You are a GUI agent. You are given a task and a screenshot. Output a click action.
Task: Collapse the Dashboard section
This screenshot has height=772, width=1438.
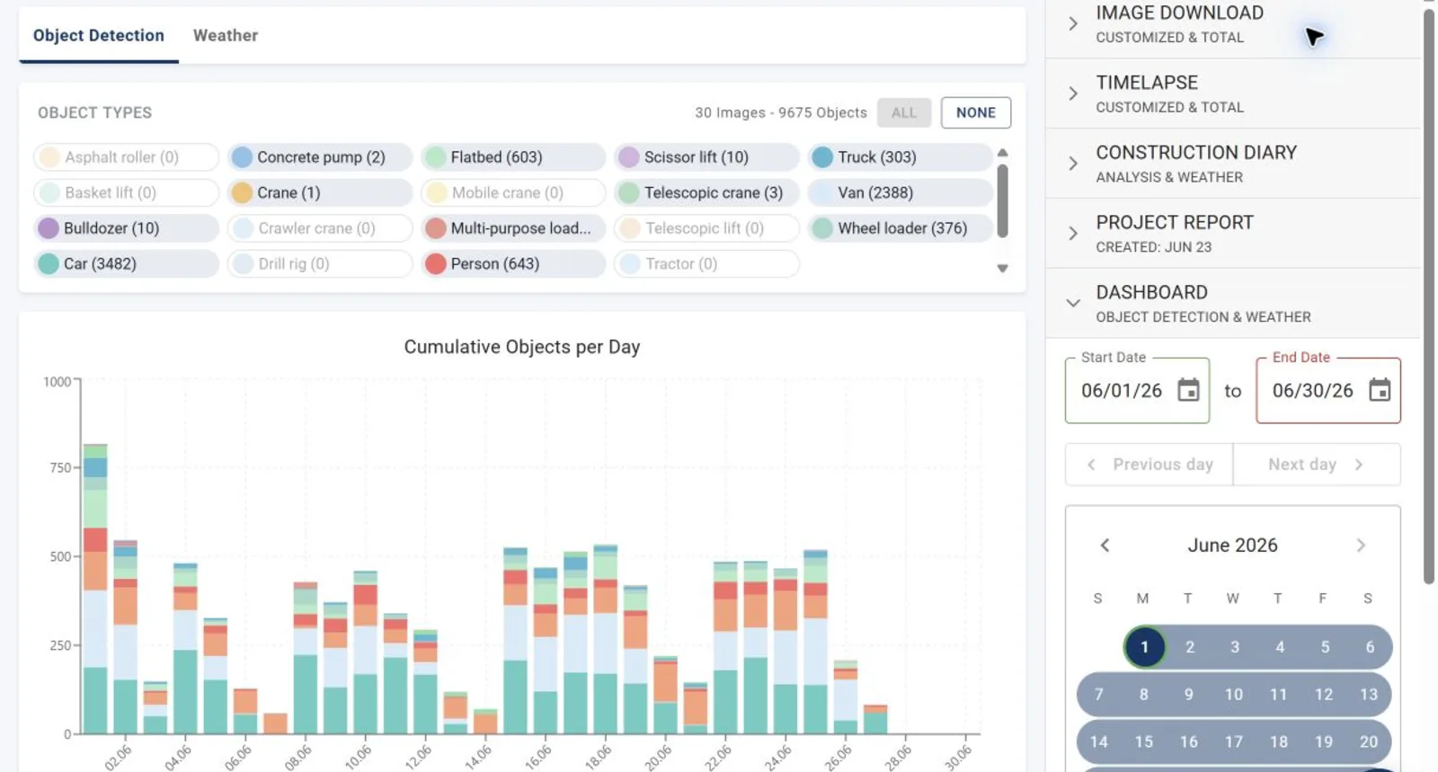(1233, 303)
